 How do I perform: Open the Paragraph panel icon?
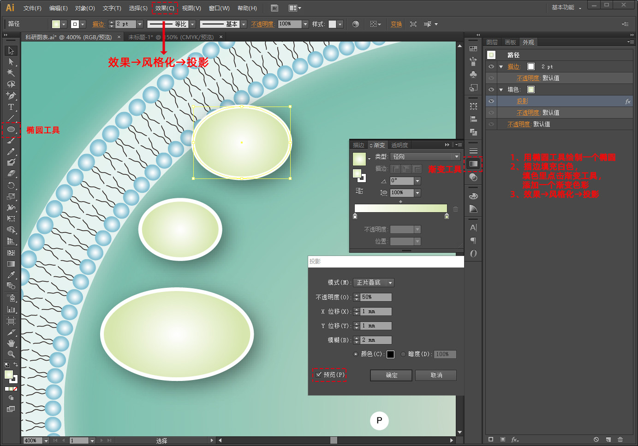coord(473,241)
